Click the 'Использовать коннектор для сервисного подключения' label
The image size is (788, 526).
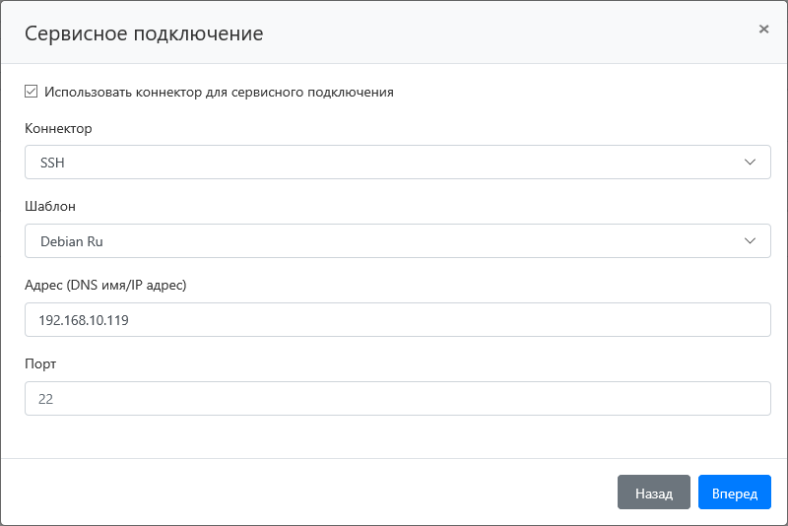pos(219,92)
